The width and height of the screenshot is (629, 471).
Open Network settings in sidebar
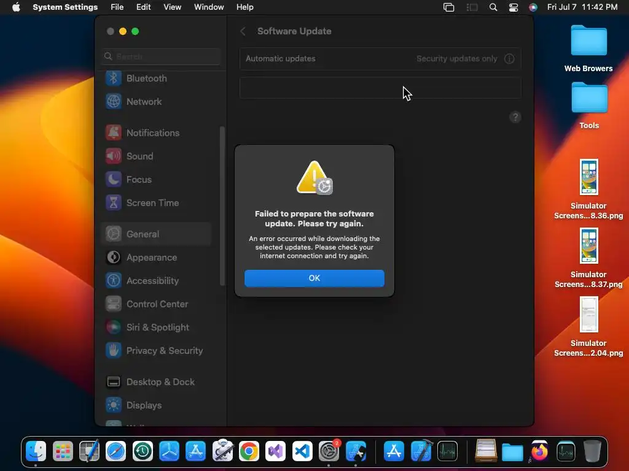click(157, 102)
